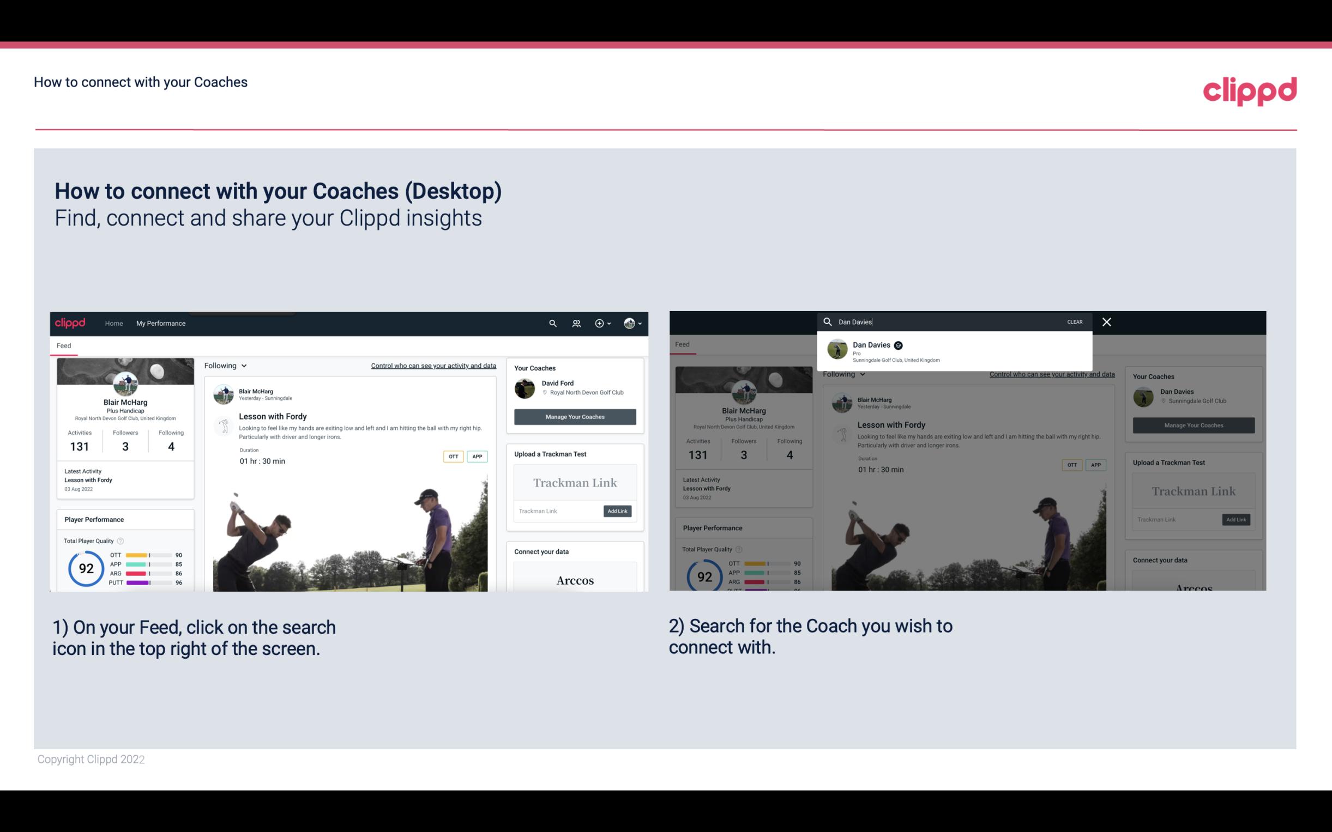Toggle visibility of Your Coaches panel
The width and height of the screenshot is (1332, 832).
(534, 368)
